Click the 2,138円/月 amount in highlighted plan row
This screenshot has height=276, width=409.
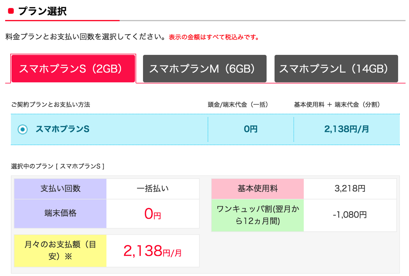[x=346, y=129]
